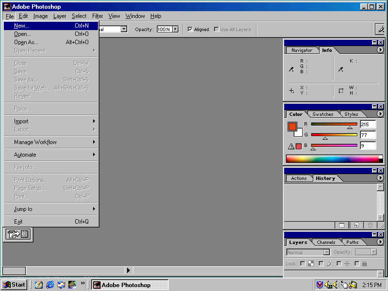Viewport: 388px width, 291px height.
Task: Switch to the Channels tab
Action: click(326, 242)
